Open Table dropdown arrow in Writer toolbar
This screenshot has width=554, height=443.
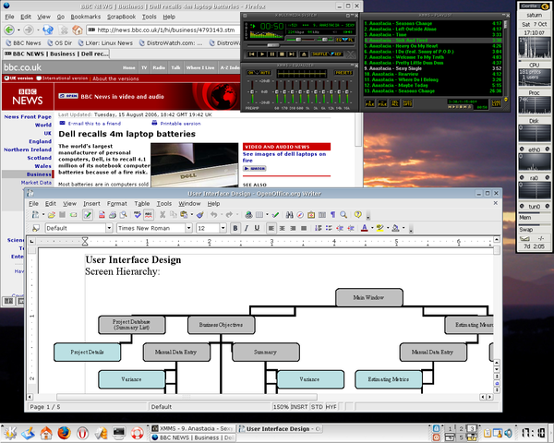267,214
